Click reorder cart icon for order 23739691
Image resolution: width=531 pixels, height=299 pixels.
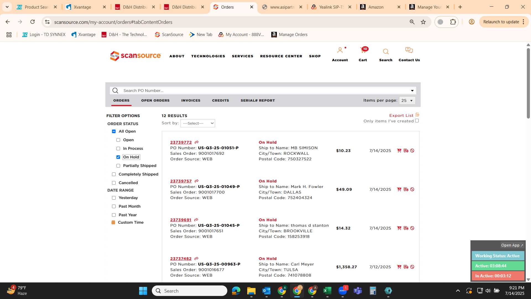pos(399,228)
